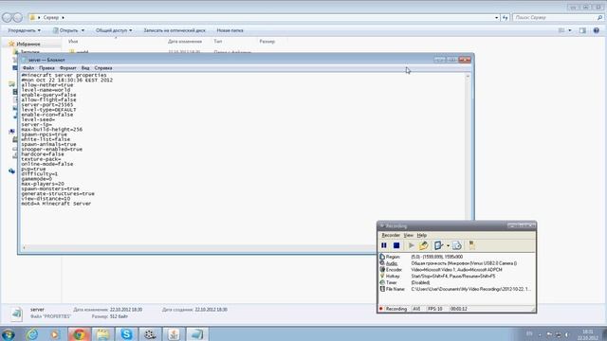Toggle the preview pane icon
Viewport: 607px width, 341px height.
click(x=582, y=30)
